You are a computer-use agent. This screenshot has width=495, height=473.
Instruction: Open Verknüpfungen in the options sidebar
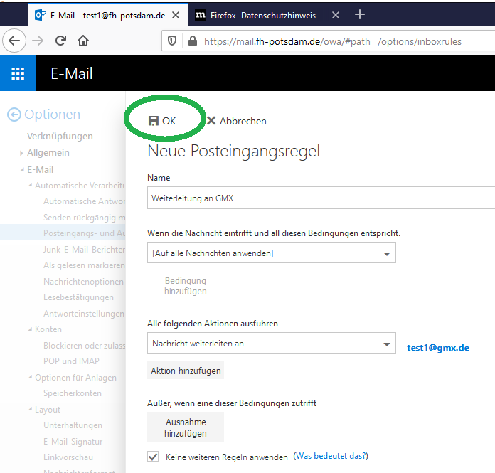click(x=60, y=137)
